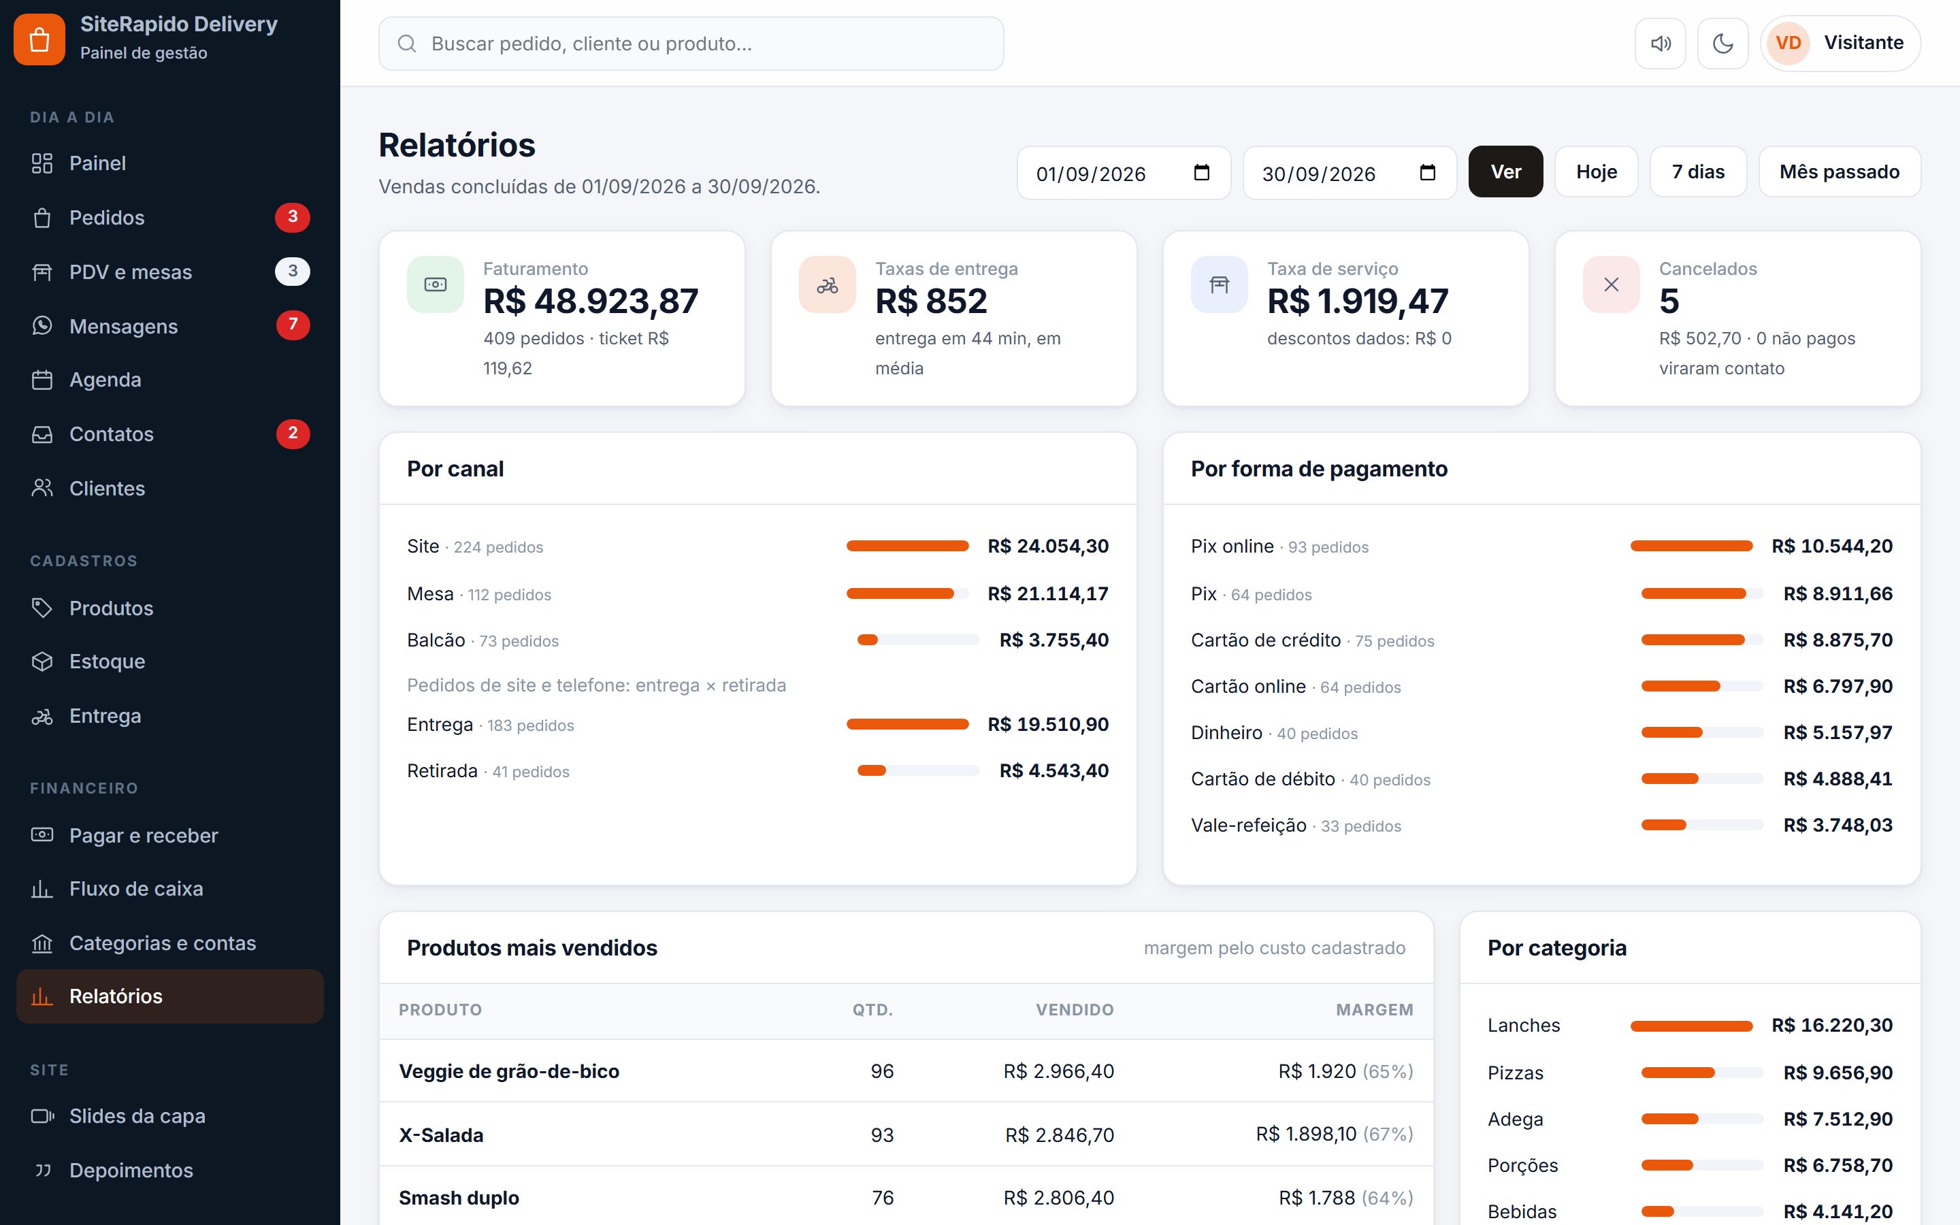
Task: Select the 7 dias quick range
Action: pyautogui.click(x=1697, y=171)
